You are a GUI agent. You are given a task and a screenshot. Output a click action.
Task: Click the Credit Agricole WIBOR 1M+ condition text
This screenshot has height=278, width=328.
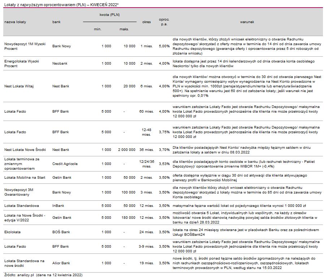tap(244, 164)
